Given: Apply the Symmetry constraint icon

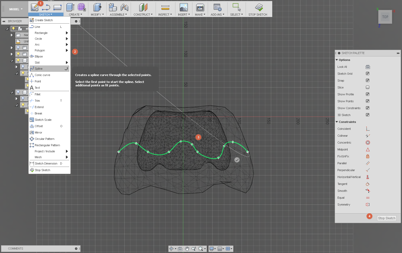Looking at the screenshot, I should pyautogui.click(x=368, y=205).
